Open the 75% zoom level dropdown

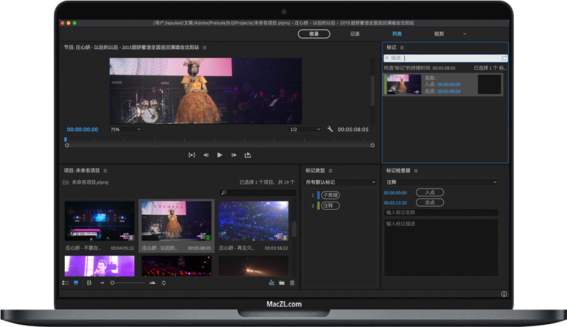pos(124,129)
